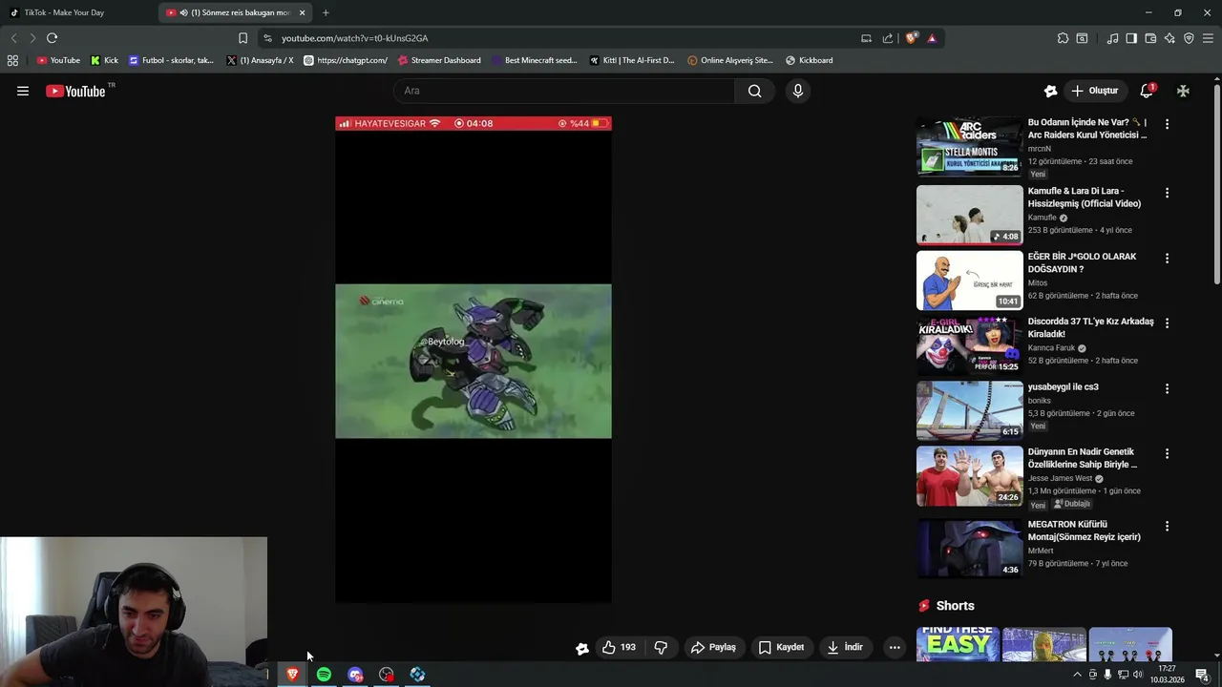Click the browser address bar URL

click(354, 38)
